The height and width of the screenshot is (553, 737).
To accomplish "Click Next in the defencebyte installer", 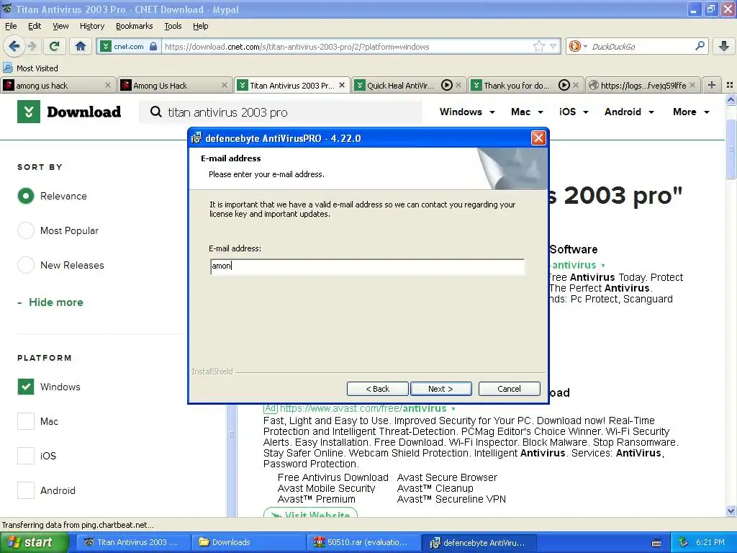I will pos(440,389).
